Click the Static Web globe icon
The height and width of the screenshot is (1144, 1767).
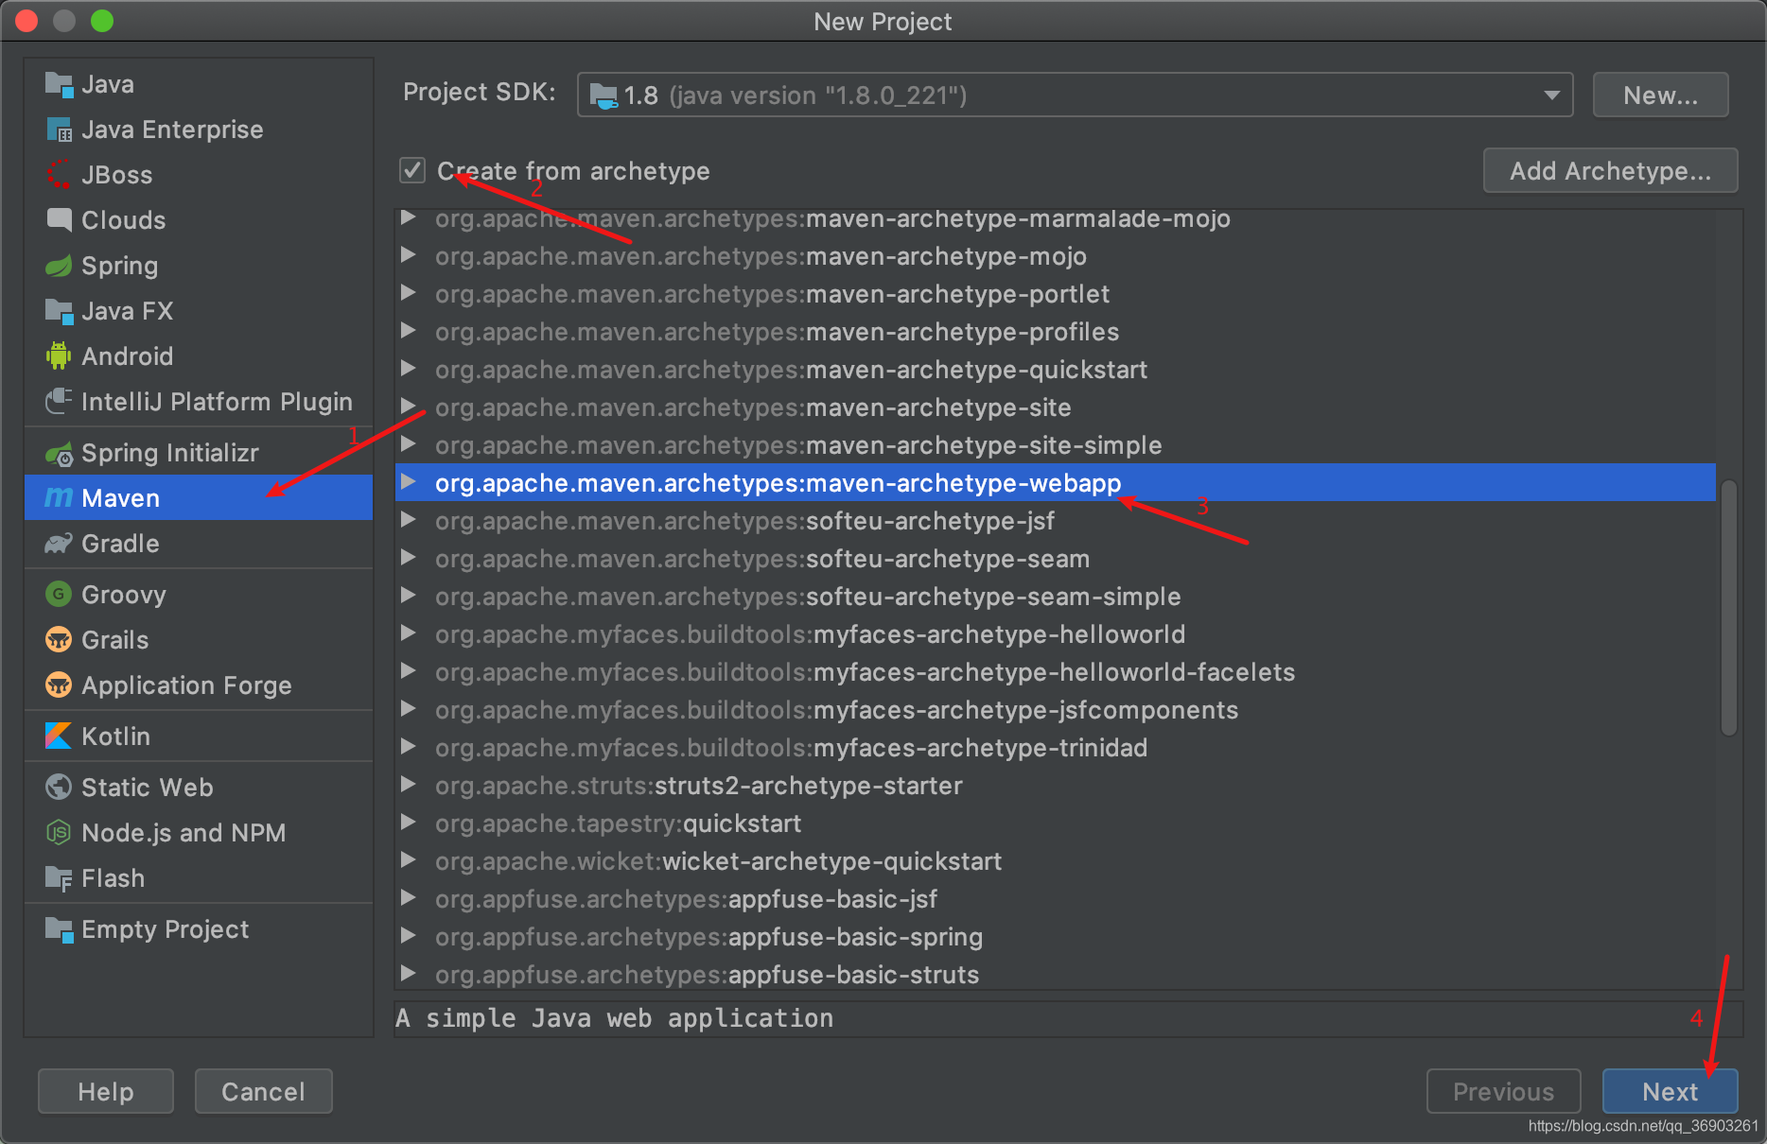click(x=59, y=787)
